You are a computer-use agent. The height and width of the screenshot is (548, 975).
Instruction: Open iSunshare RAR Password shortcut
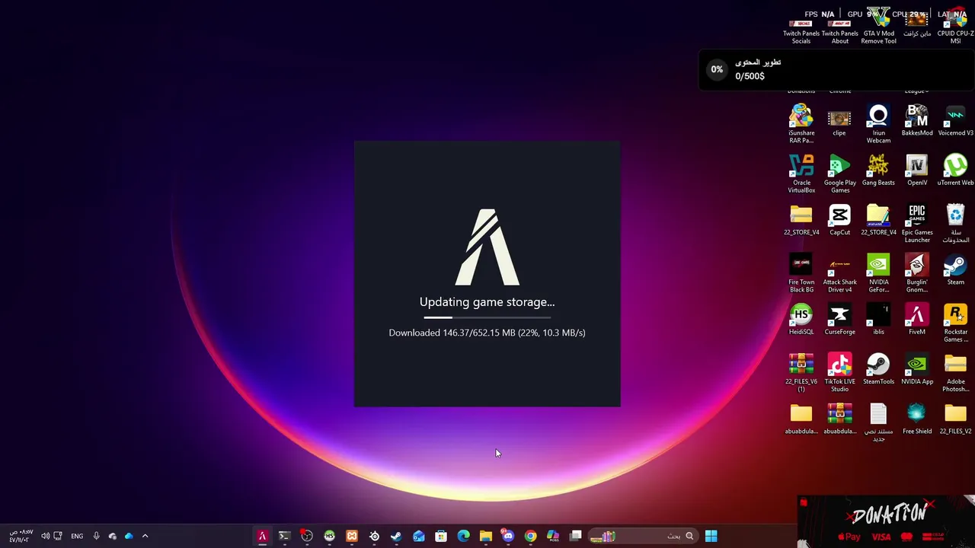click(x=801, y=125)
